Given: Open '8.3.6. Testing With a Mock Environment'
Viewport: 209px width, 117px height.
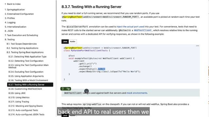Looking at the screenshot, I should point(28,80).
